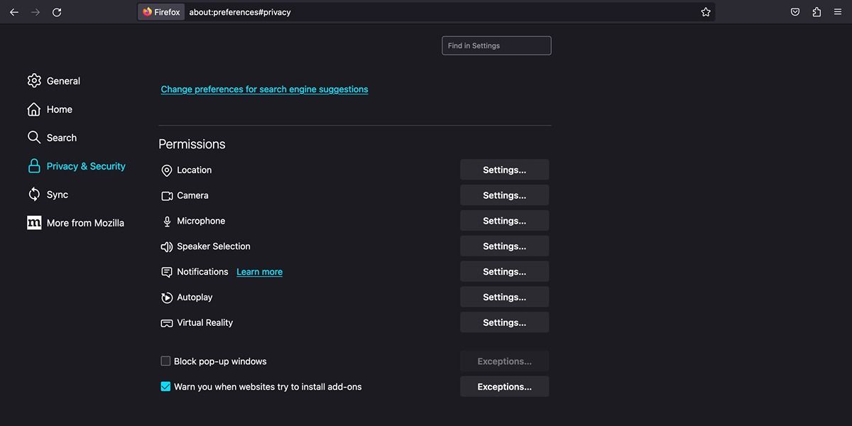
Task: Click the Autoplay play-circle icon
Action: 166,297
